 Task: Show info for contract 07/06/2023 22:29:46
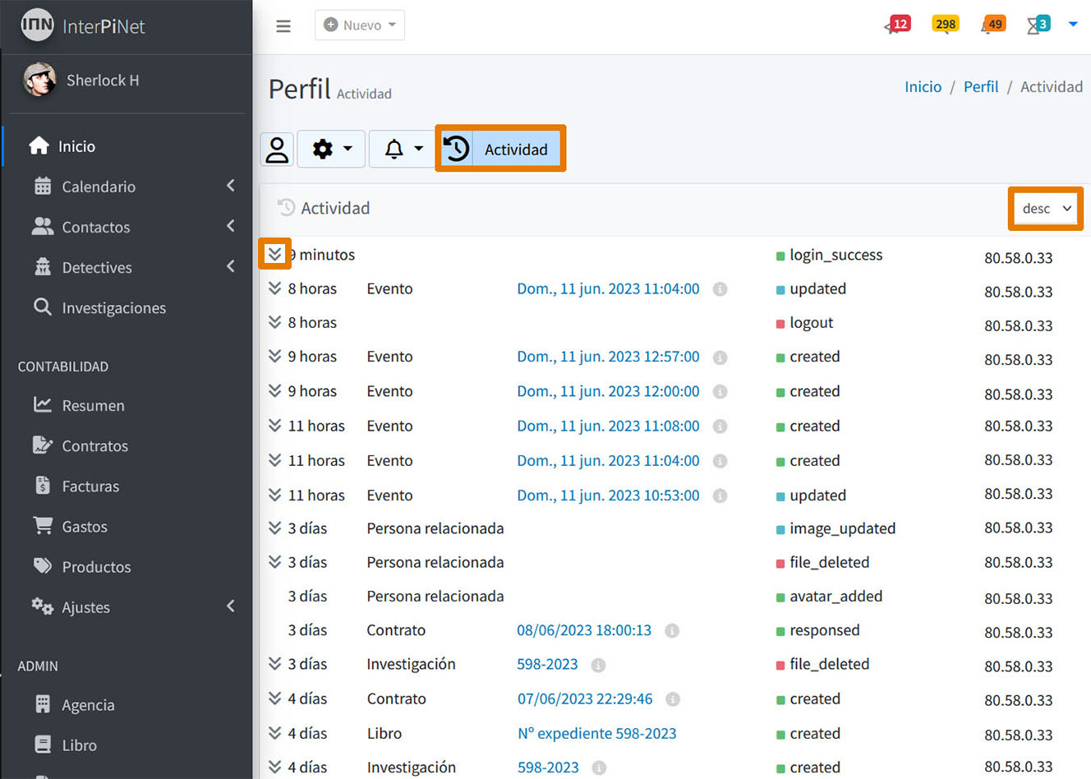coord(673,699)
